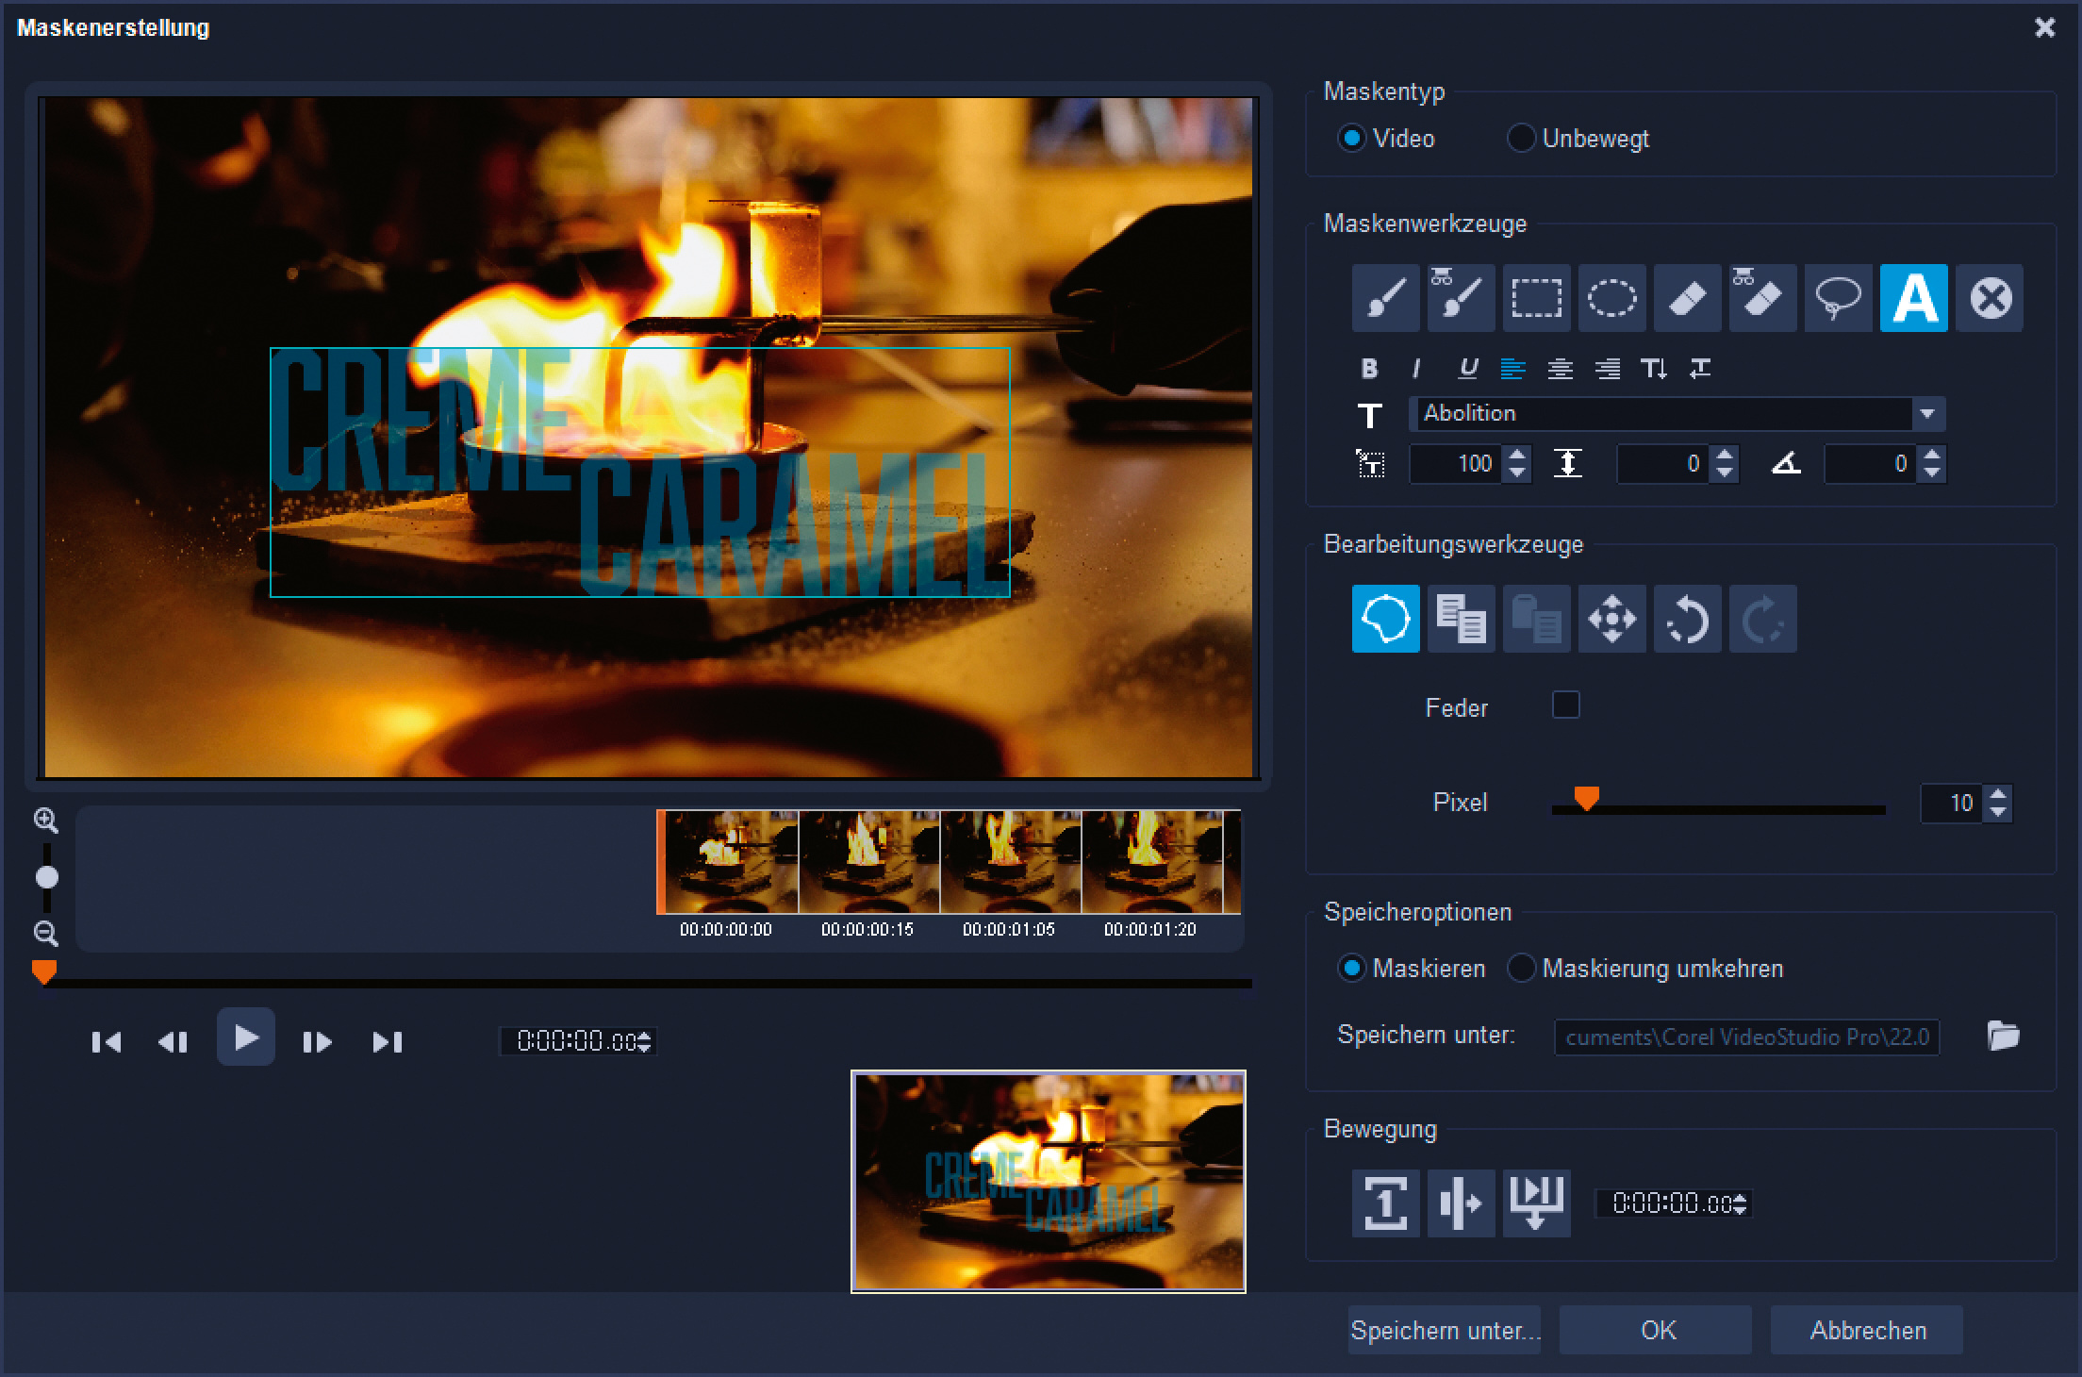Image resolution: width=2082 pixels, height=1377 pixels.
Task: Click the Copy mask icon
Action: pyautogui.click(x=1461, y=620)
